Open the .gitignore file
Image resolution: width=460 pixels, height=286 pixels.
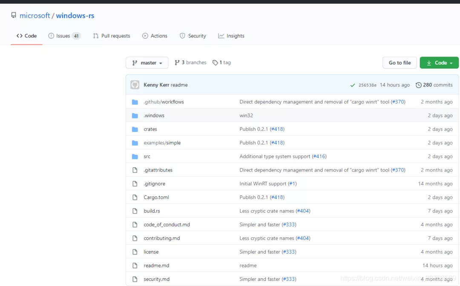pyautogui.click(x=154, y=183)
